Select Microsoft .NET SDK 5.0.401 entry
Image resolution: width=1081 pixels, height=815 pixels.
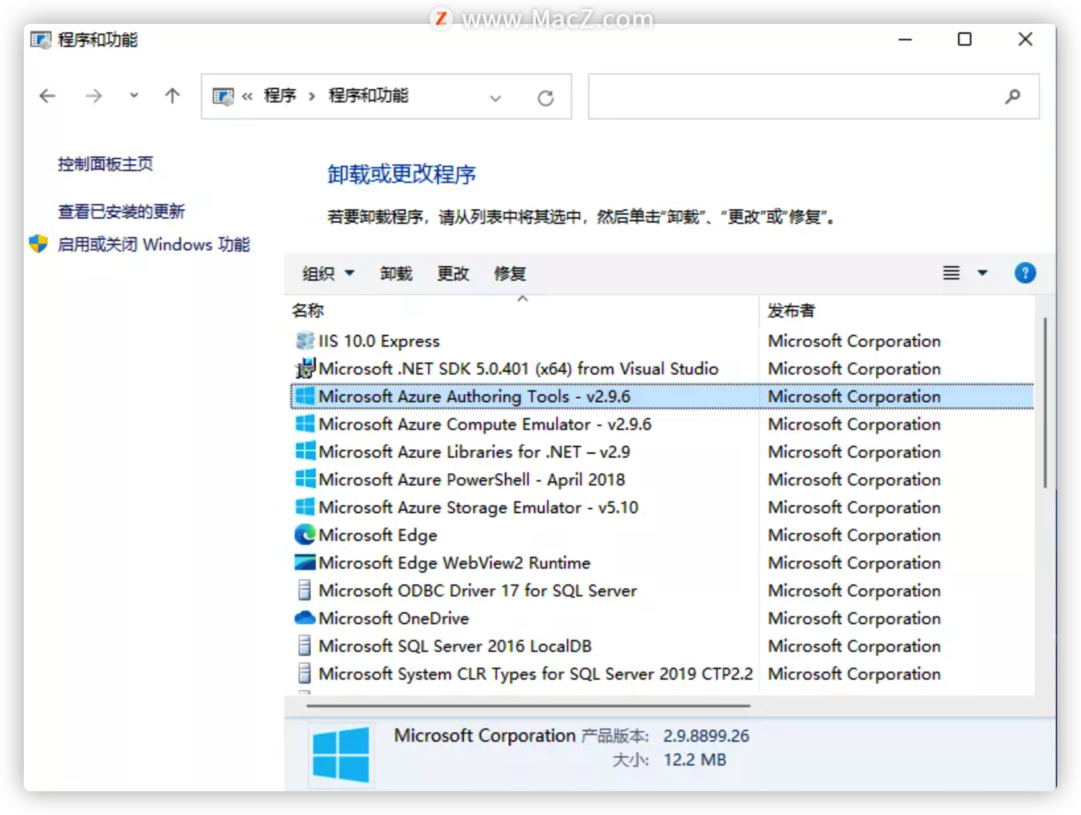tap(518, 369)
